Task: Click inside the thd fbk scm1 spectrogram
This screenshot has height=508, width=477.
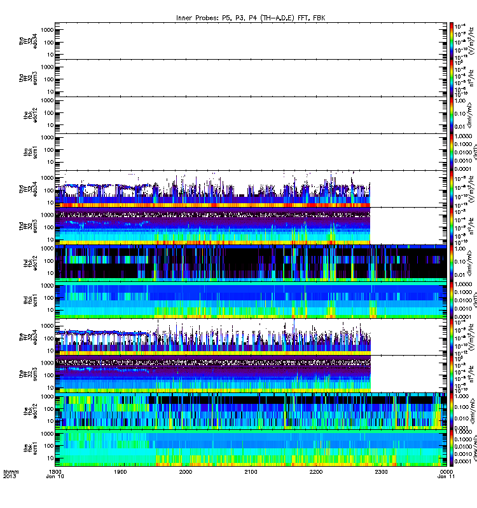Action: click(x=251, y=300)
